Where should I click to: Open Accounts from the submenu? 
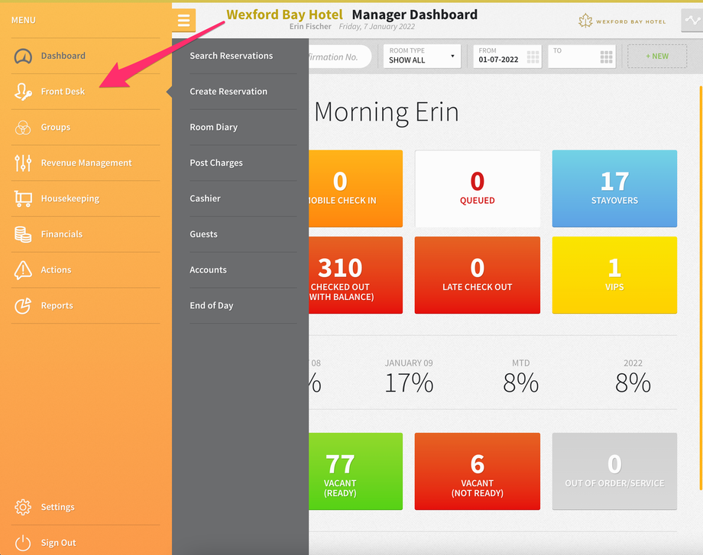243,269
